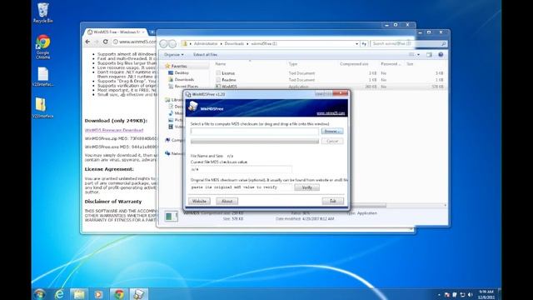
Task: Sort by the Name column header
Action: [220, 64]
